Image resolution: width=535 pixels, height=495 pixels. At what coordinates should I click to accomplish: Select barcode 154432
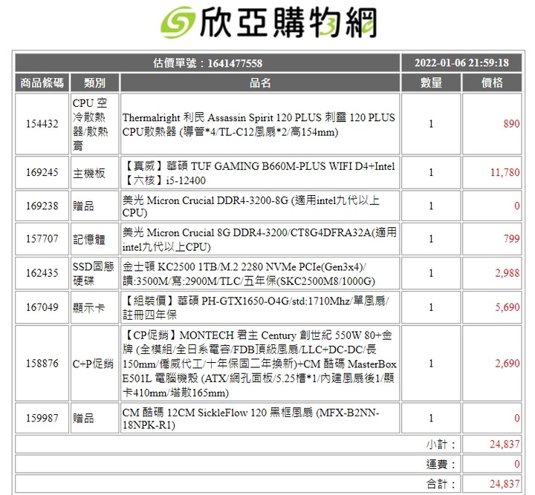(x=42, y=124)
